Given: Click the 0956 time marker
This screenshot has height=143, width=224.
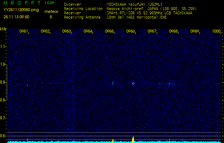Looking at the screenshot, I should 131,31.
